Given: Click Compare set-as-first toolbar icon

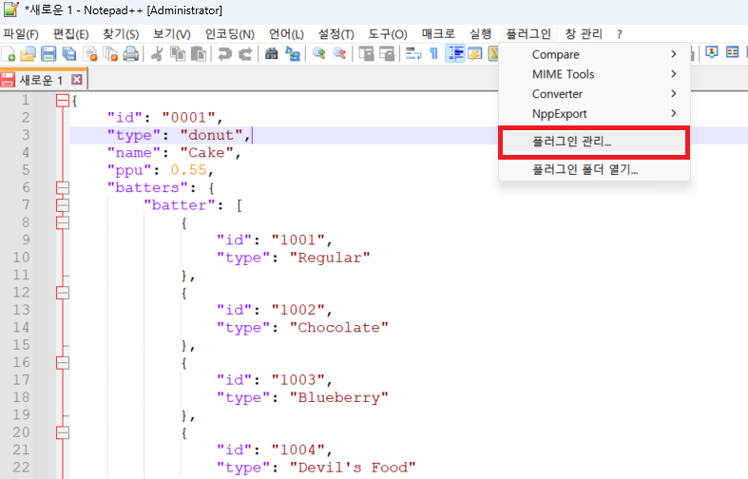Looking at the screenshot, I should 712,52.
